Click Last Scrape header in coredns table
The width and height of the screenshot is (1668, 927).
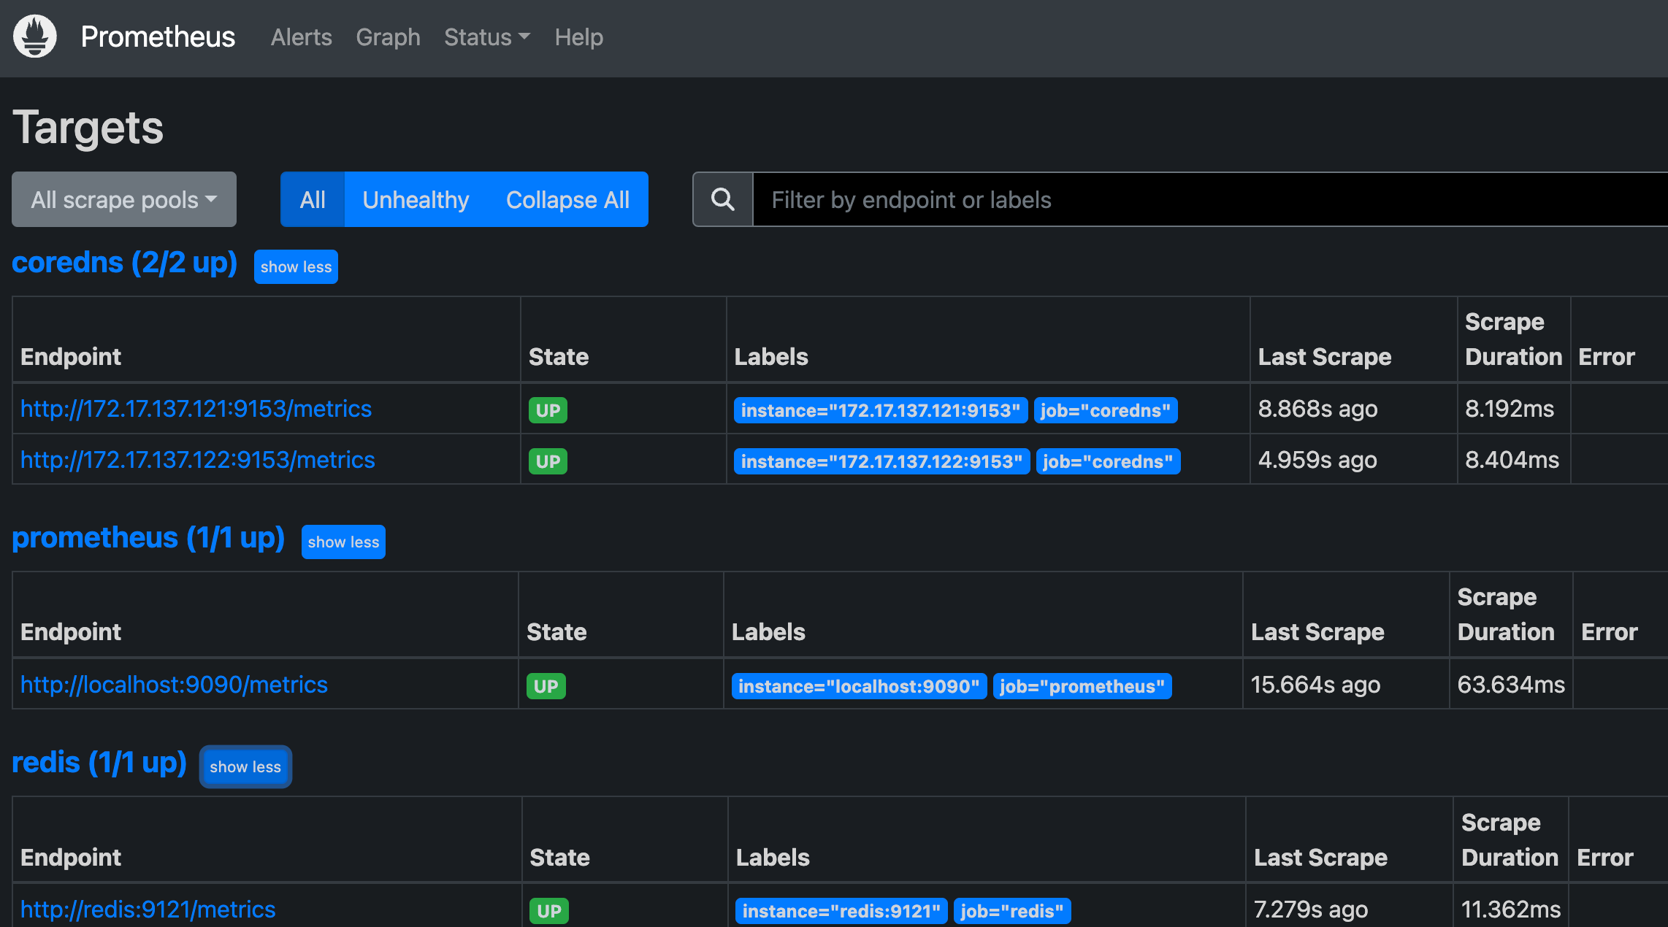click(1325, 357)
